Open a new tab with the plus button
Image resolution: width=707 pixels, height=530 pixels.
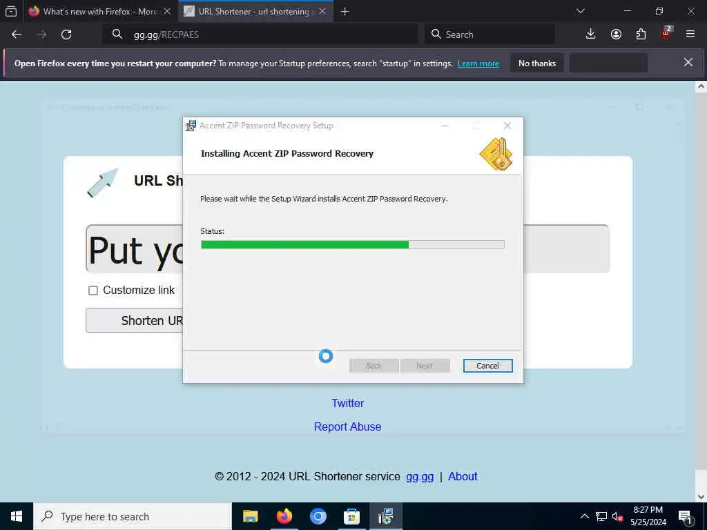click(x=345, y=12)
